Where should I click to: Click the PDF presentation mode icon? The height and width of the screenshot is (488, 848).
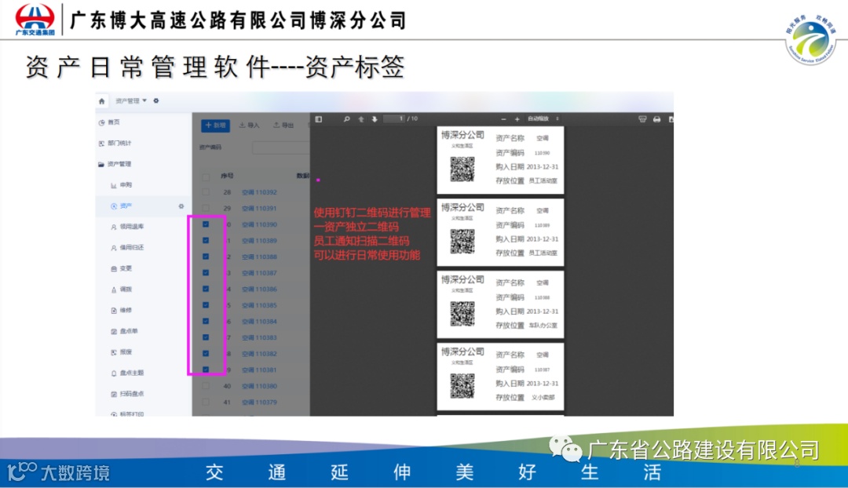642,119
